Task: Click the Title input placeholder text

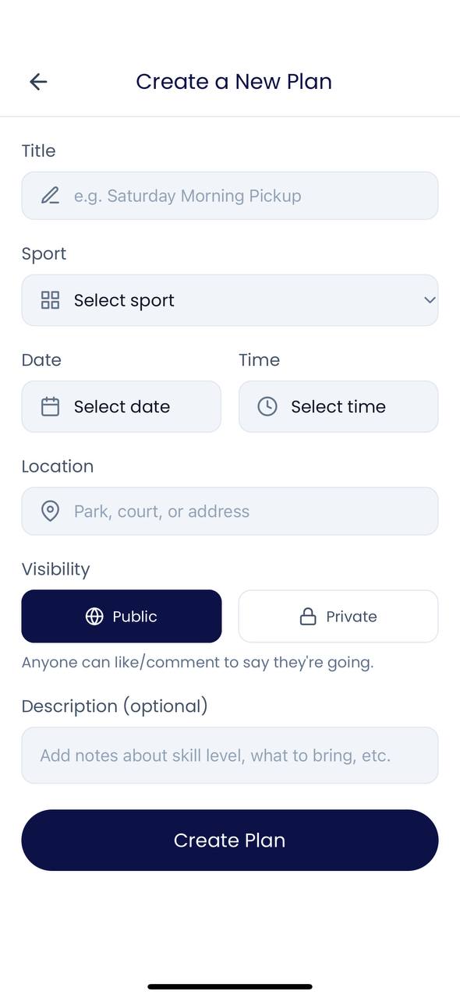Action: (187, 195)
